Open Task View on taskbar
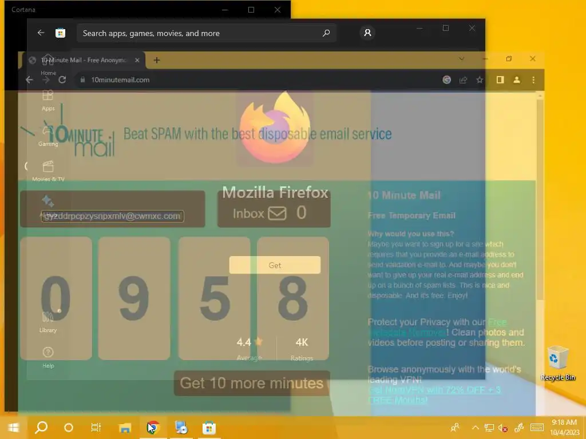Screen dimensions: 586x439 (x=96, y=428)
